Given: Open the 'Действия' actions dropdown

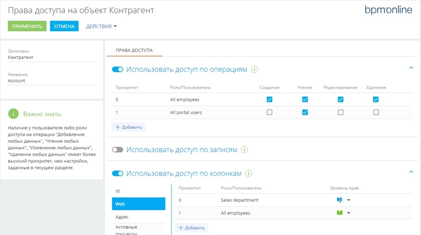Looking at the screenshot, I should [x=101, y=26].
